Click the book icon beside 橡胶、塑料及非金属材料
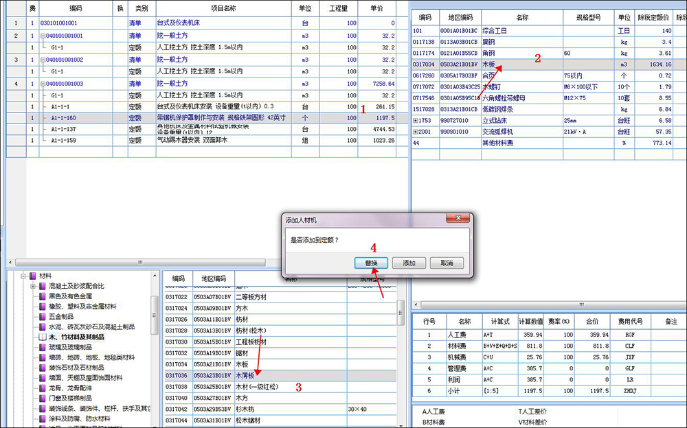Image resolution: width=687 pixels, height=428 pixels. [x=43, y=307]
